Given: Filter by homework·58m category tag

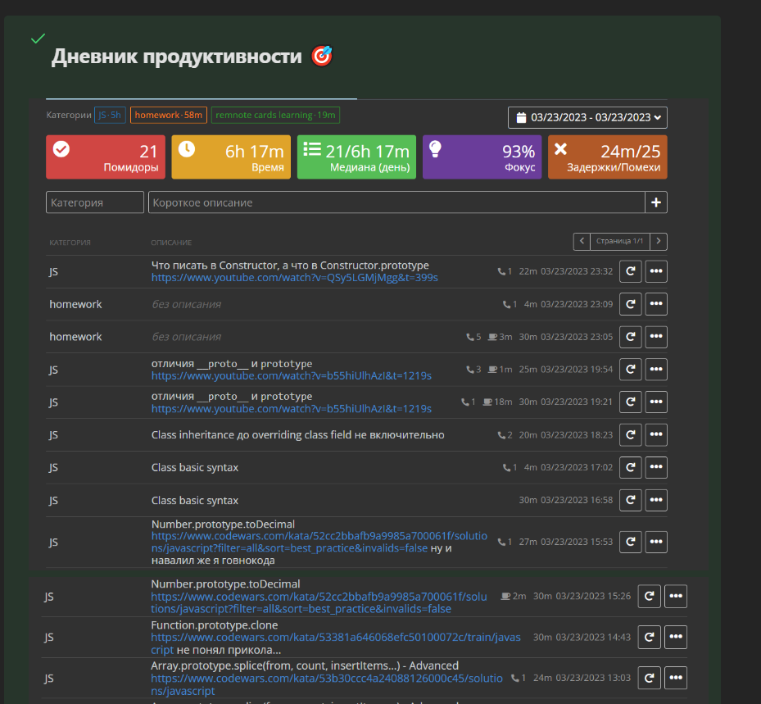Looking at the screenshot, I should pyautogui.click(x=169, y=115).
